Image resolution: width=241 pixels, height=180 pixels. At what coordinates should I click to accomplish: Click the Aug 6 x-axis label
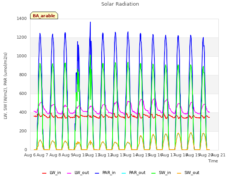coord(30,155)
